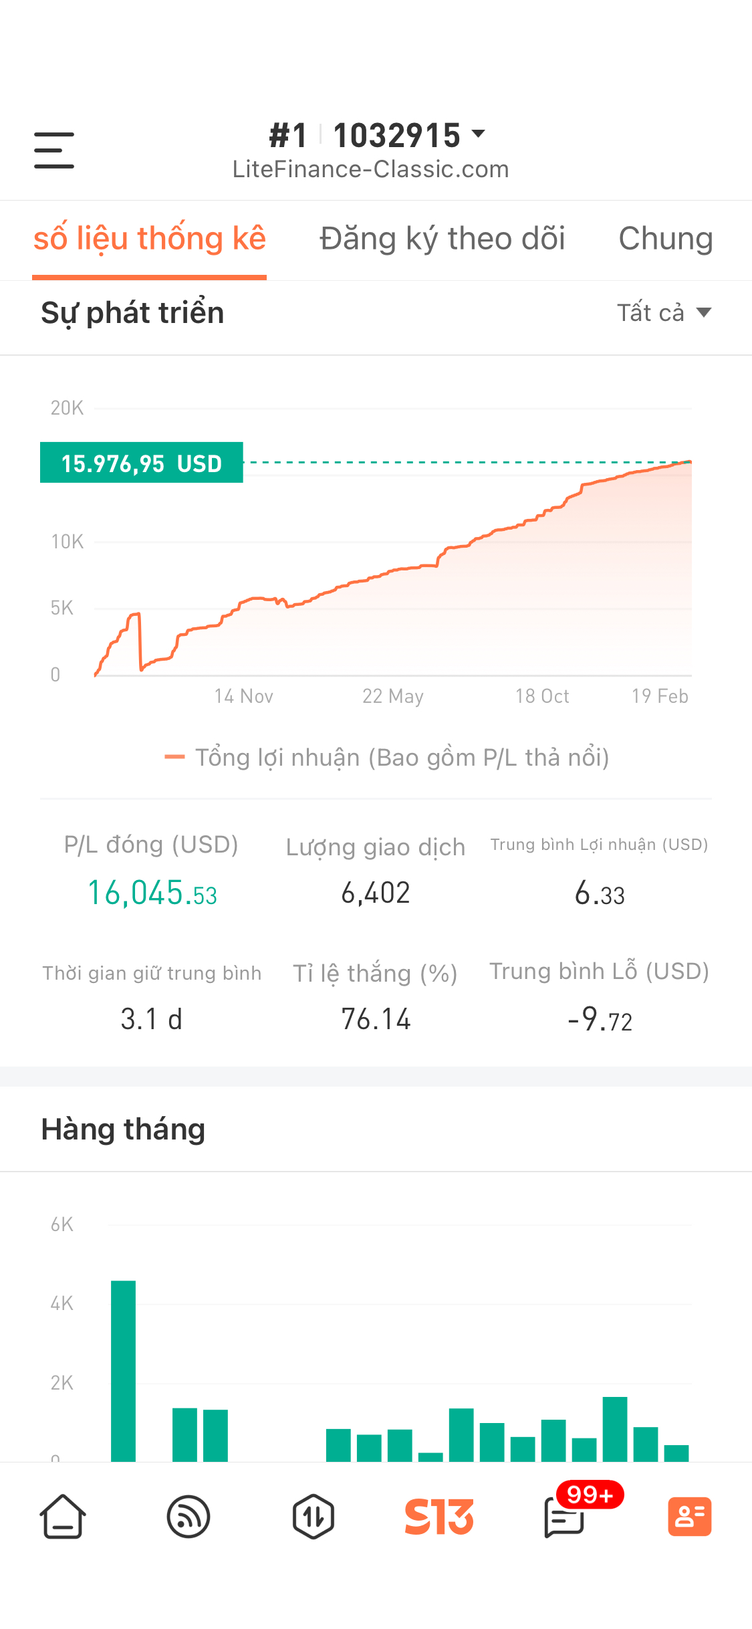Select the tallest monthly profit bar
The width and height of the screenshot is (752, 1629).
point(123,1371)
